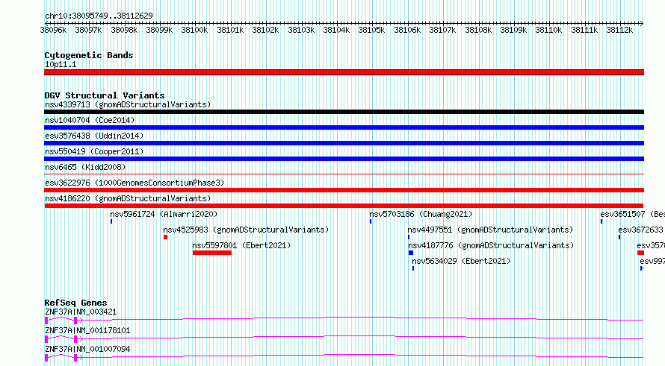Click the 38104k scale position label
This screenshot has width=665, height=366.
[336, 30]
